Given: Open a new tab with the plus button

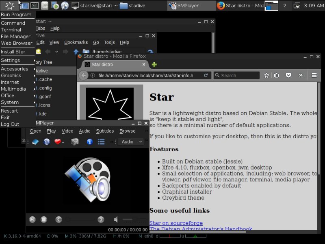Looking at the screenshot, I should coord(154,64).
